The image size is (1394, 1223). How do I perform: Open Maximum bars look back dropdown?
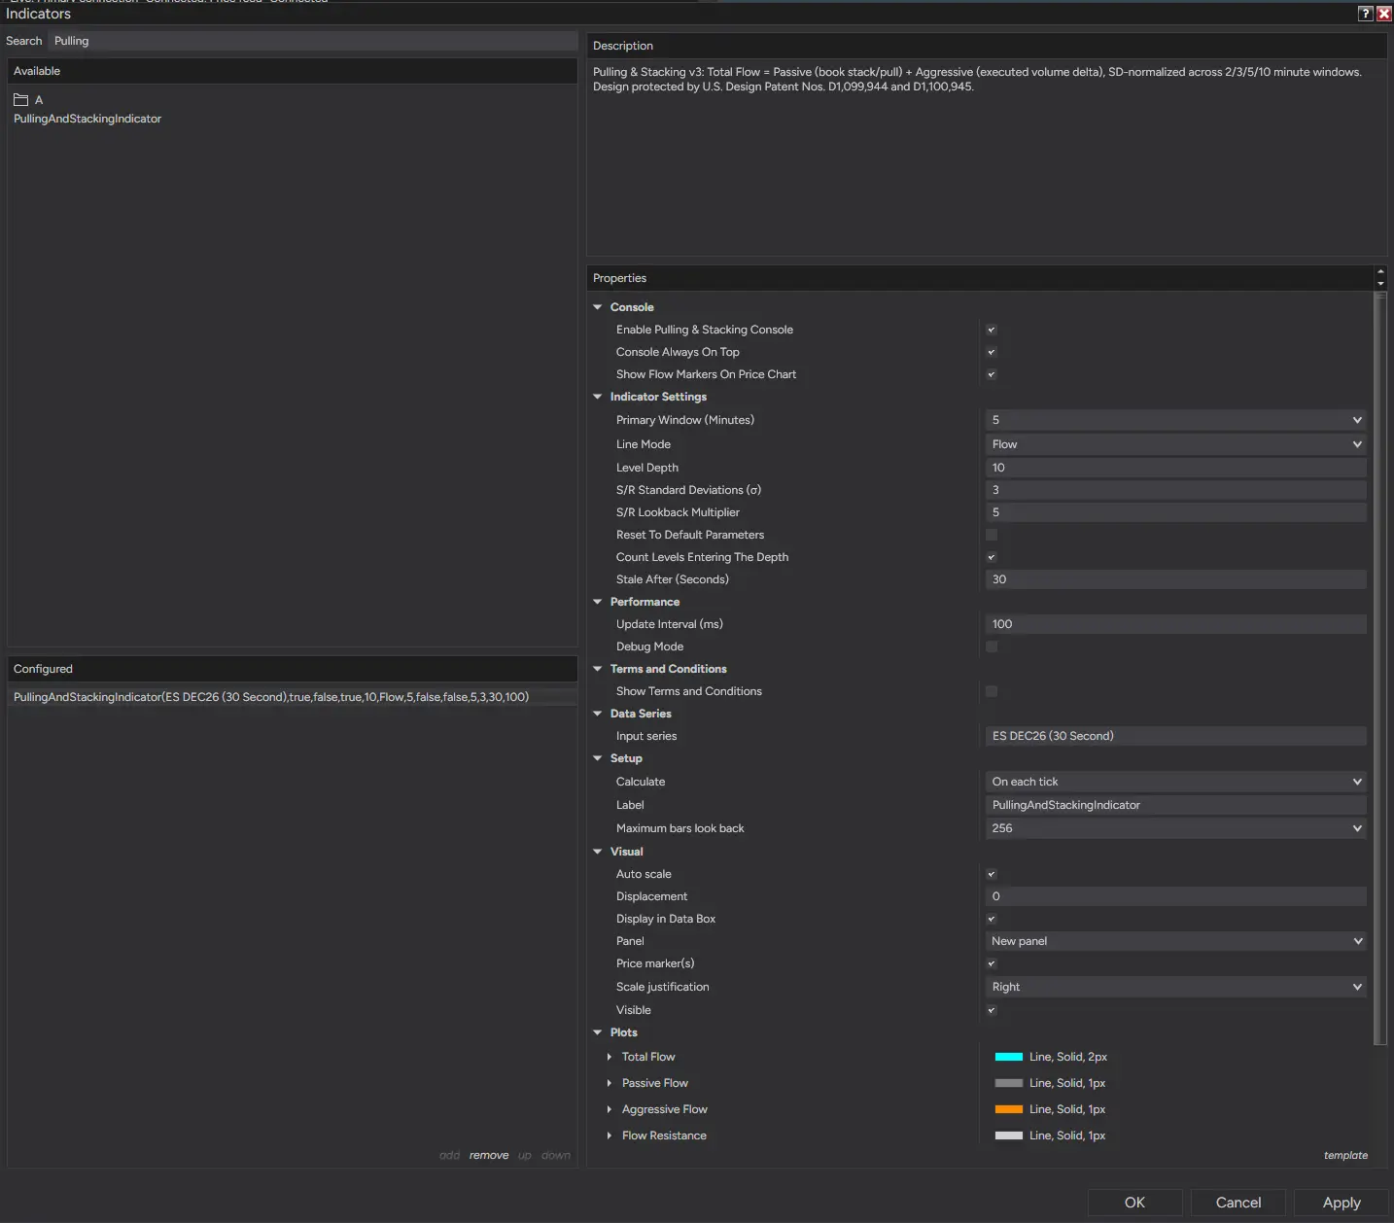[1176, 828]
